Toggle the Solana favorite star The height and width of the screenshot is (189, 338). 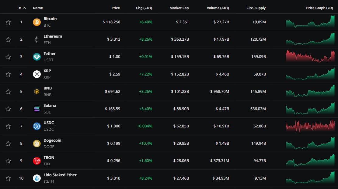pyautogui.click(x=8, y=109)
